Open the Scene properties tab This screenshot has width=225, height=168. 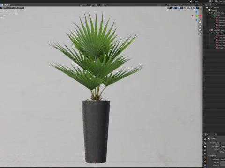205,154
